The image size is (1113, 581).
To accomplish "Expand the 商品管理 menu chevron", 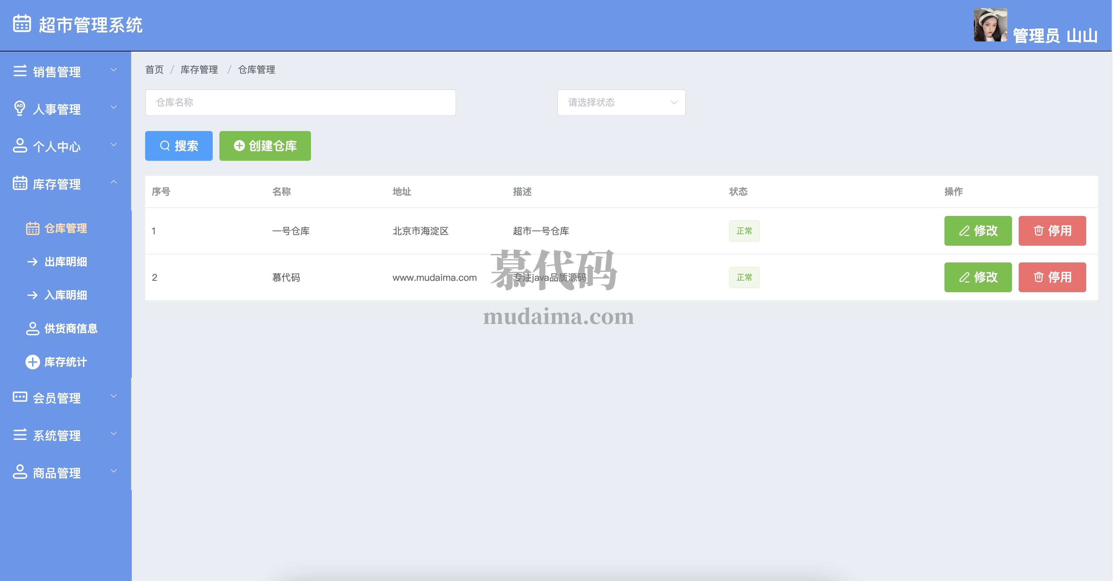I will coord(114,471).
